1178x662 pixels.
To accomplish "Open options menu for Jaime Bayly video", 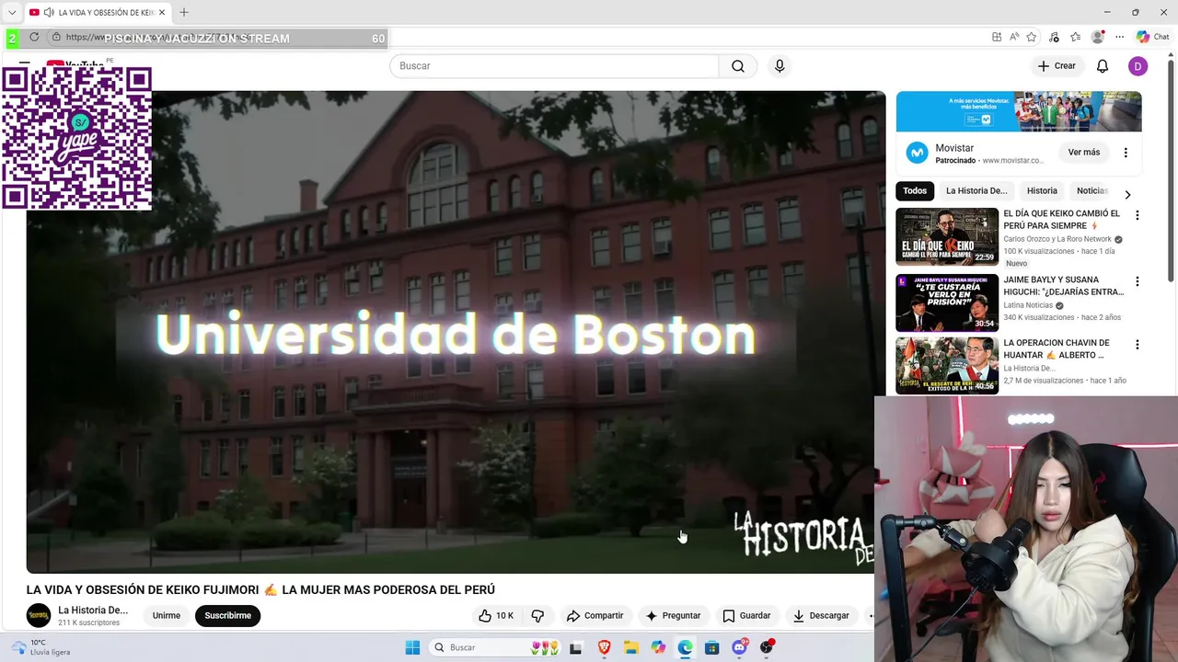I will (1138, 281).
